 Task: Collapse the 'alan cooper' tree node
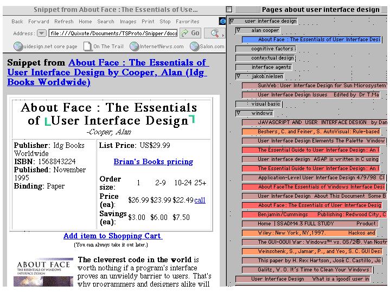pyautogui.click(x=238, y=30)
